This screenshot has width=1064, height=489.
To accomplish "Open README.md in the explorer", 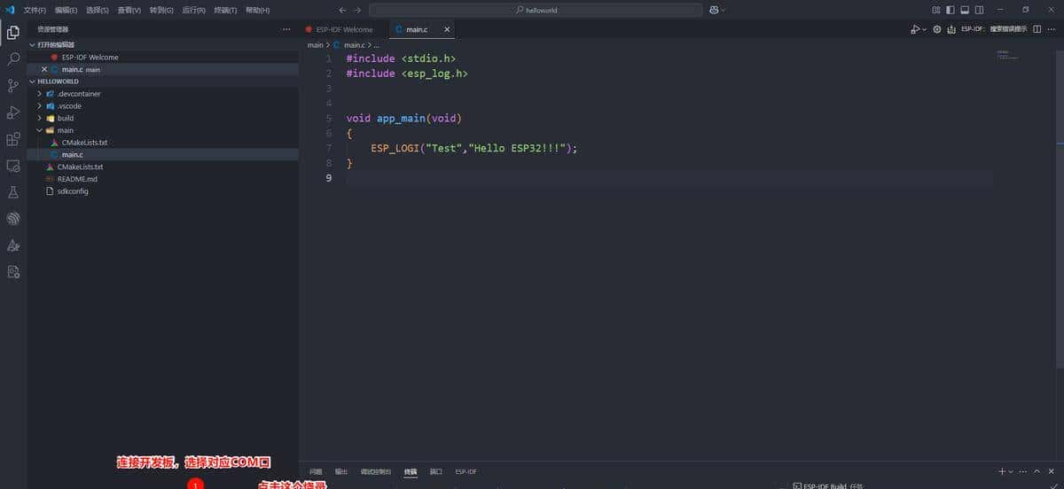I will [162, 178].
